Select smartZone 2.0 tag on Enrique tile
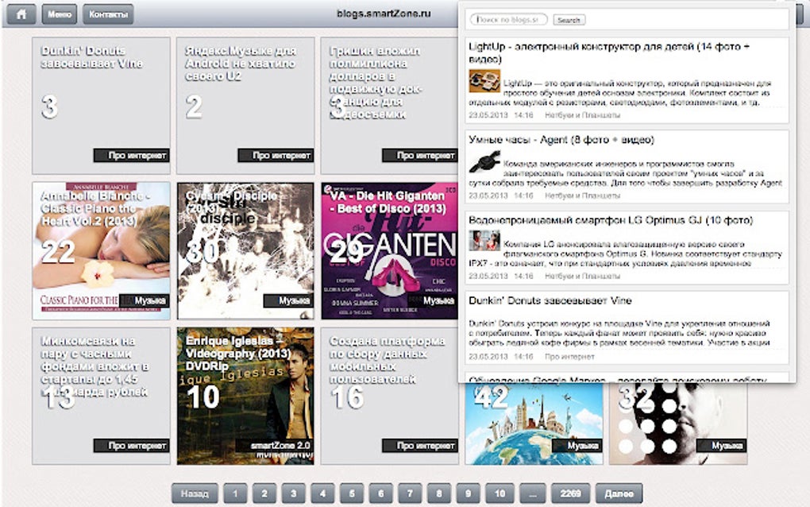810x507 pixels. 274,446
